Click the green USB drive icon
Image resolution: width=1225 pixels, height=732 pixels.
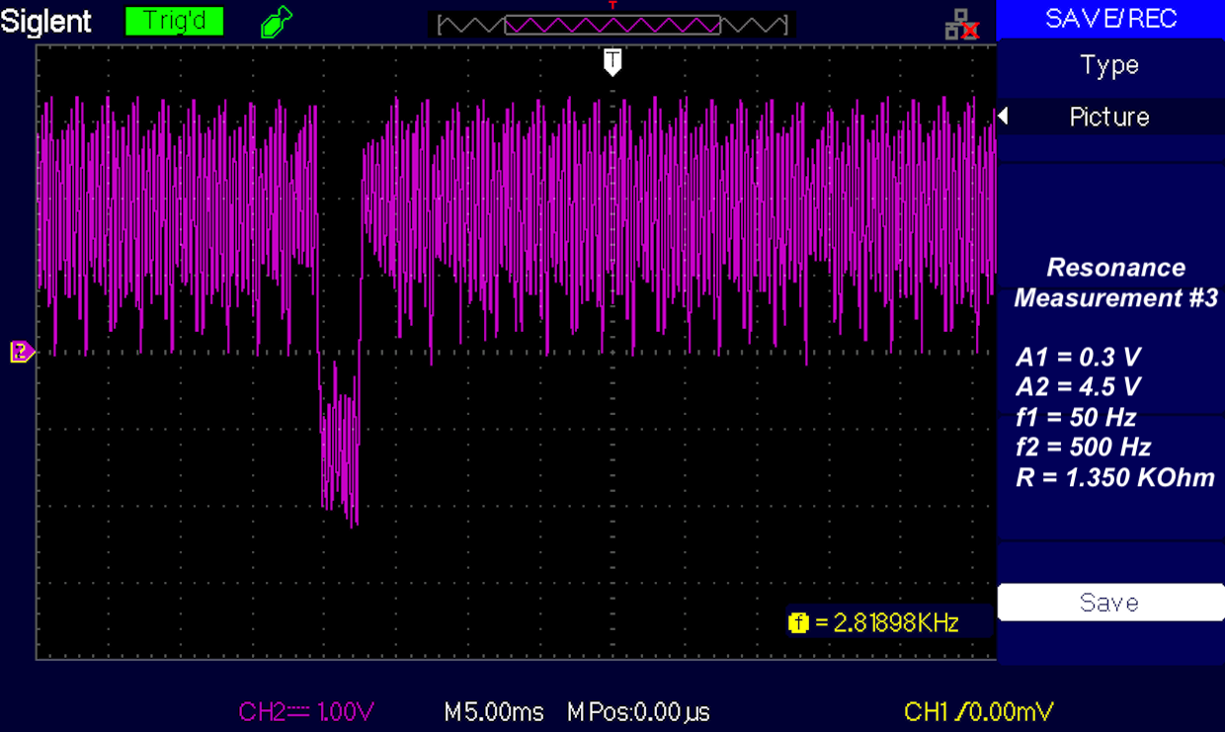point(277,22)
